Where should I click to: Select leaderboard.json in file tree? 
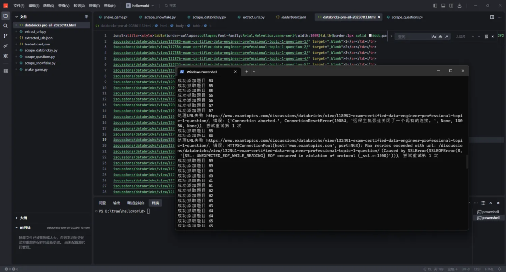[37, 44]
